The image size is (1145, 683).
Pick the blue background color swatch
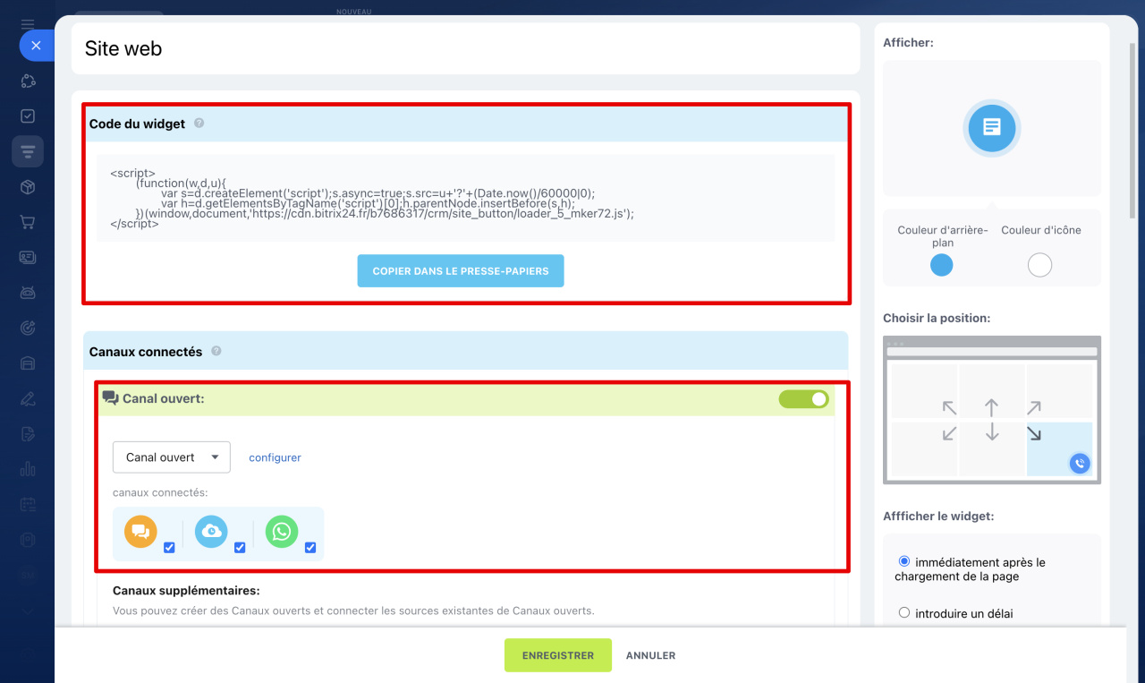pos(942,265)
